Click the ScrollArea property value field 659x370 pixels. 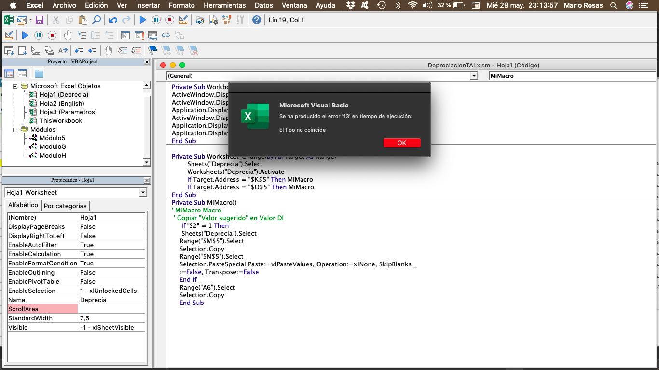pos(111,309)
